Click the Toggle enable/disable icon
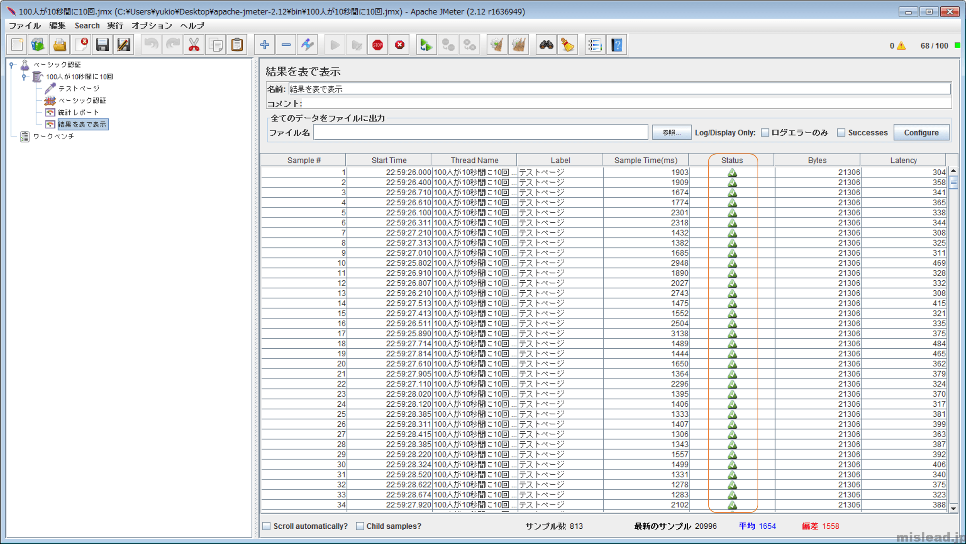966x544 pixels. click(x=307, y=45)
